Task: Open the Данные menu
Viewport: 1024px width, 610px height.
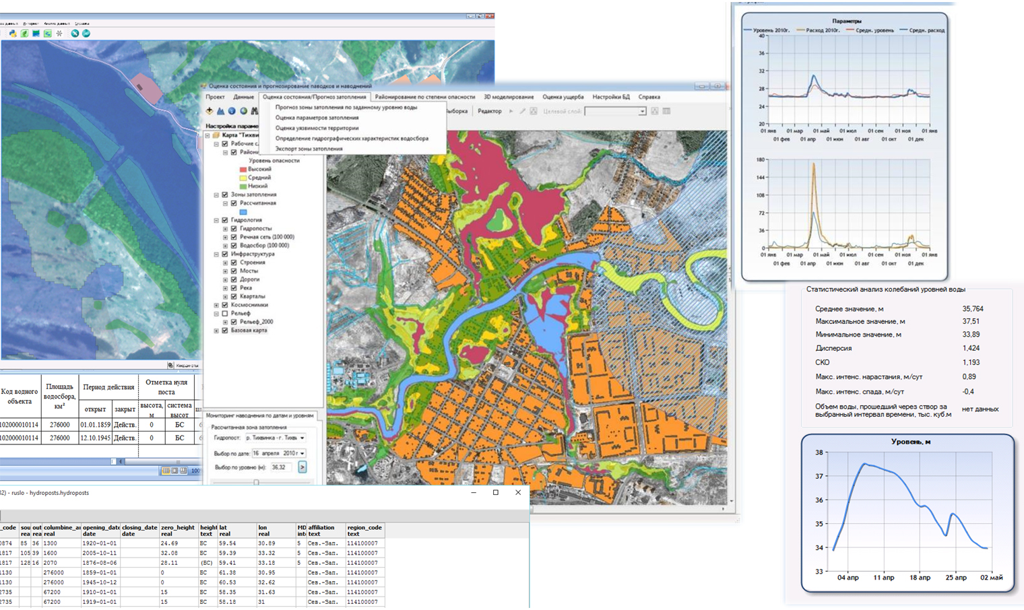Action: pos(243,97)
